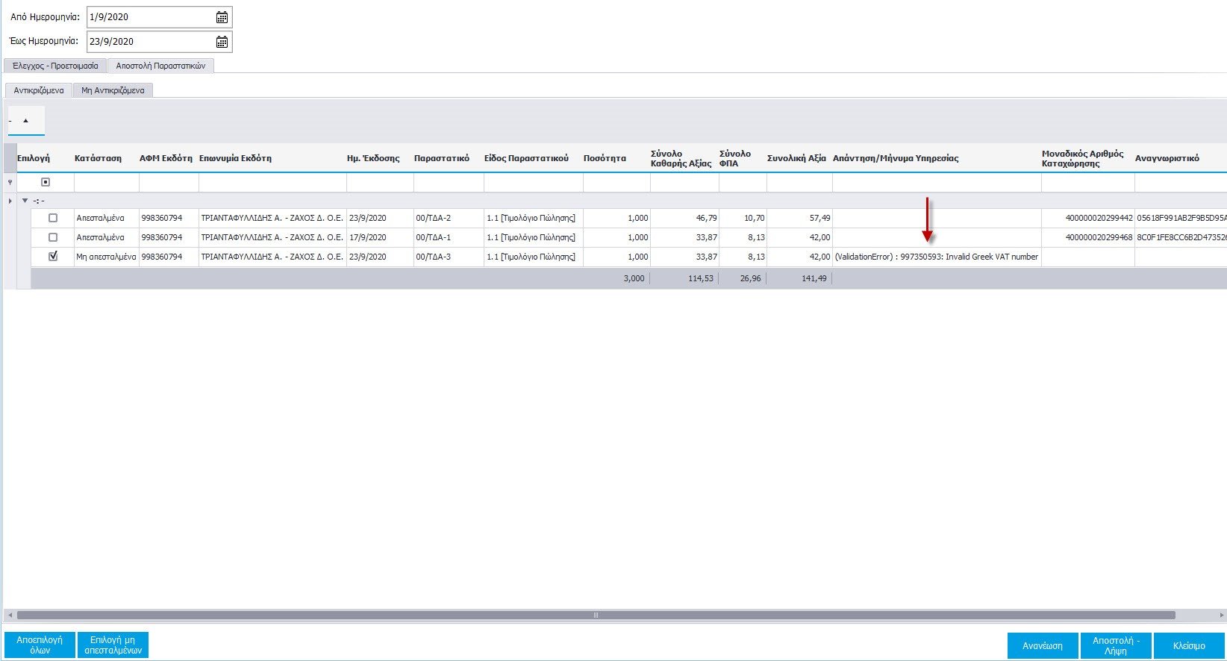This screenshot has height=661, width=1227.
Task: Switch to Έλεγχος - Προετοιμασία tab
Action: (55, 66)
